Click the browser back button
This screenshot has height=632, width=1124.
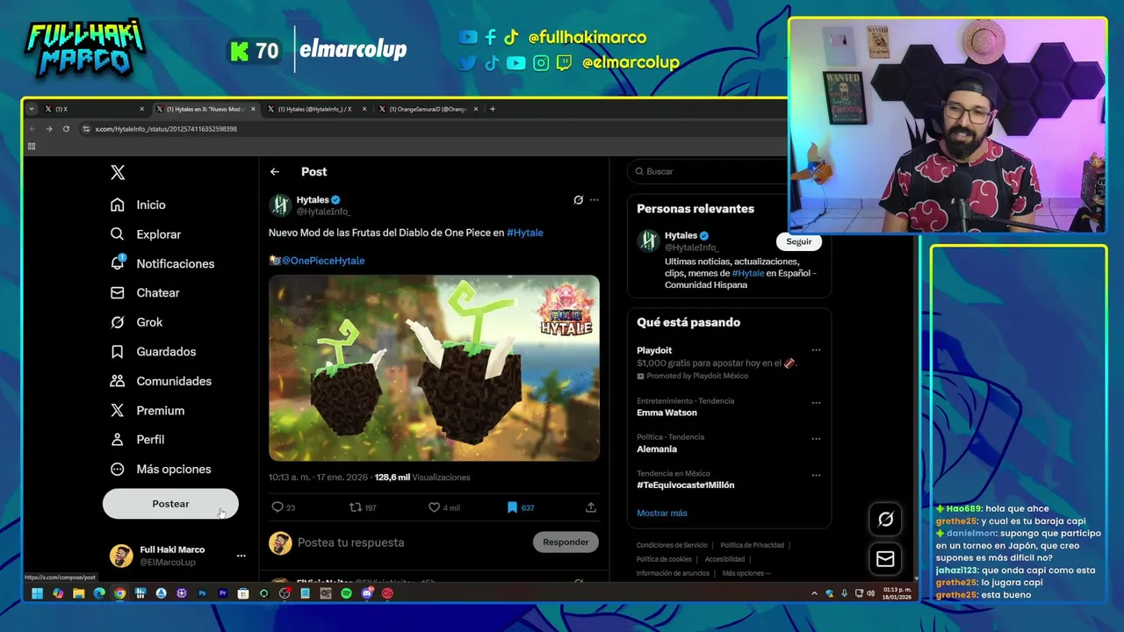32,129
